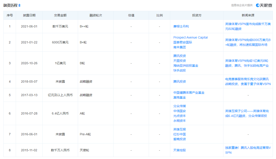
Task: Open investor link 红杉中国
Action: pyautogui.click(x=179, y=134)
